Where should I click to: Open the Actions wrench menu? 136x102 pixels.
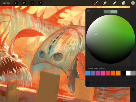point(16,3)
